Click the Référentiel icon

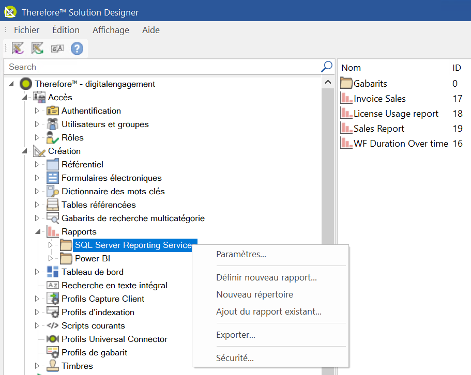(53, 164)
